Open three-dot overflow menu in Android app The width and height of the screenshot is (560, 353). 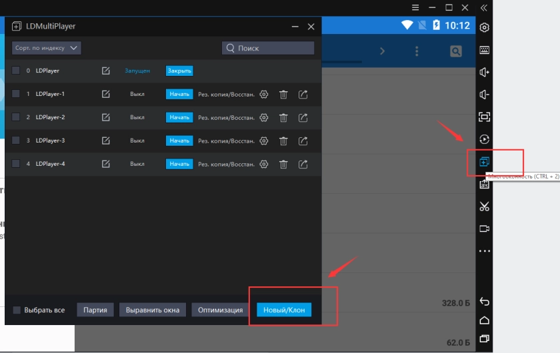417,51
